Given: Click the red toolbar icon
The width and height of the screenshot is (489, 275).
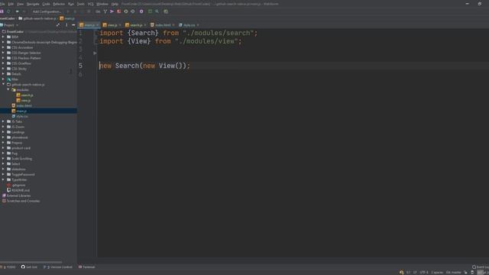Looking at the screenshot, I should 119,11.
